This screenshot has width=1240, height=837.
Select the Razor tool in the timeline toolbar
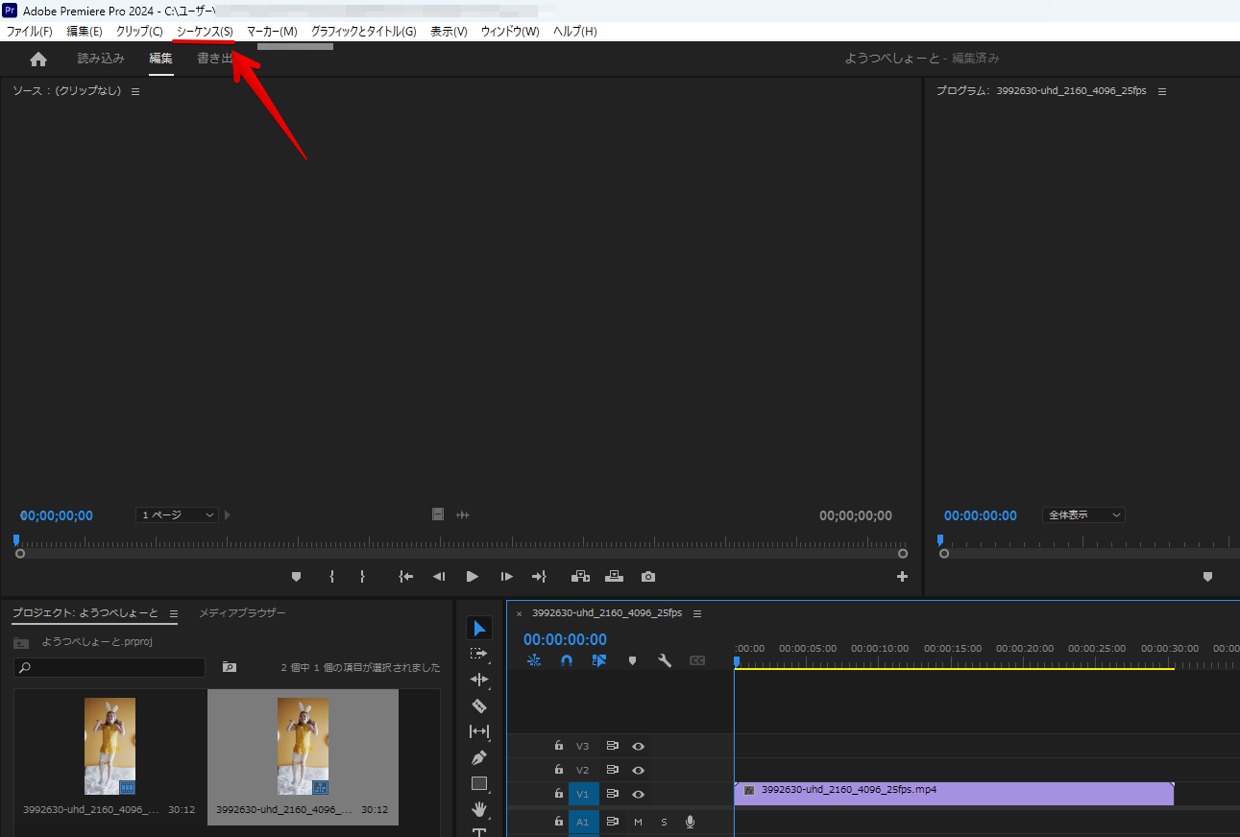coord(479,705)
